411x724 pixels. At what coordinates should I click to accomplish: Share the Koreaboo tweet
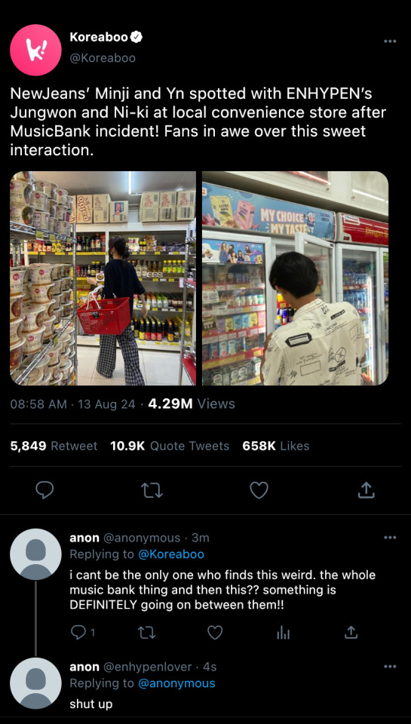366,490
